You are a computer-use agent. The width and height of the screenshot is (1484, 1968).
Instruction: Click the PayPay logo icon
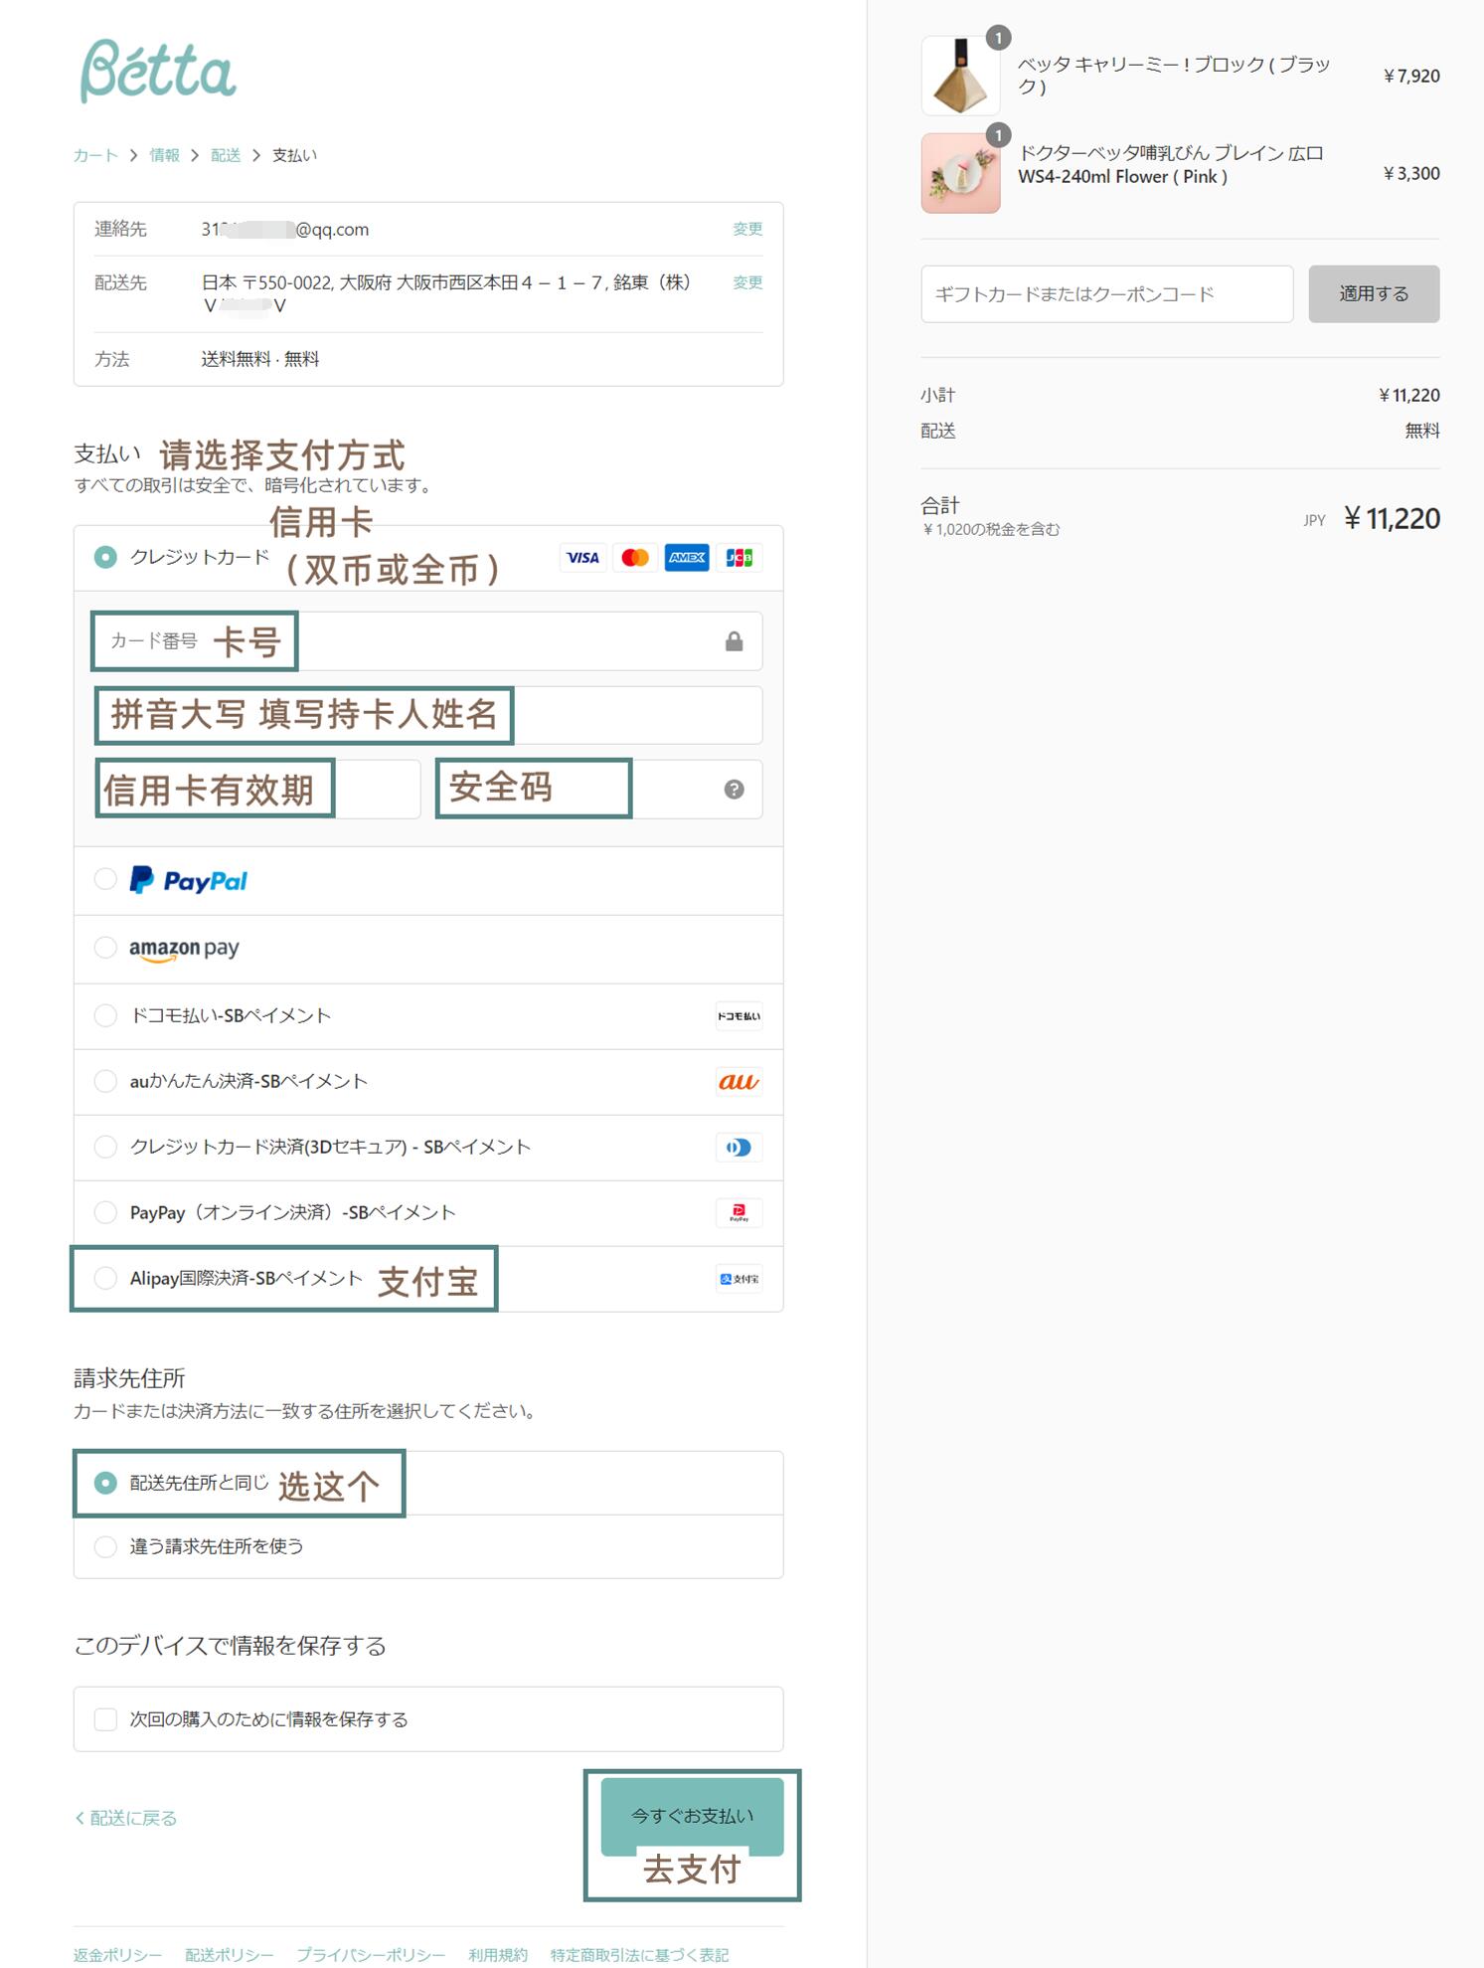pyautogui.click(x=739, y=1213)
